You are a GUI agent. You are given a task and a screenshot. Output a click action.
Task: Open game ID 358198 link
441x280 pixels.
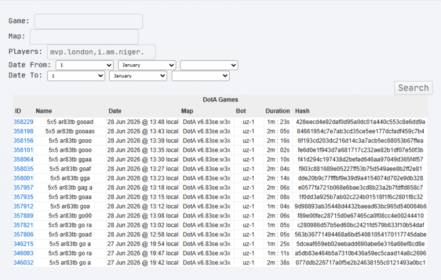tap(24, 131)
